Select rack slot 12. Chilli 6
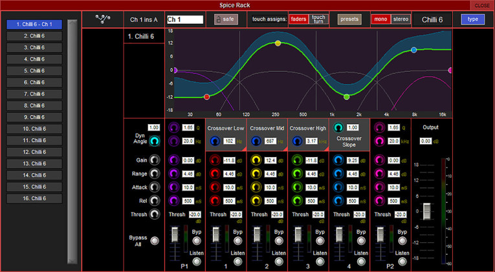 pyautogui.click(x=34, y=152)
